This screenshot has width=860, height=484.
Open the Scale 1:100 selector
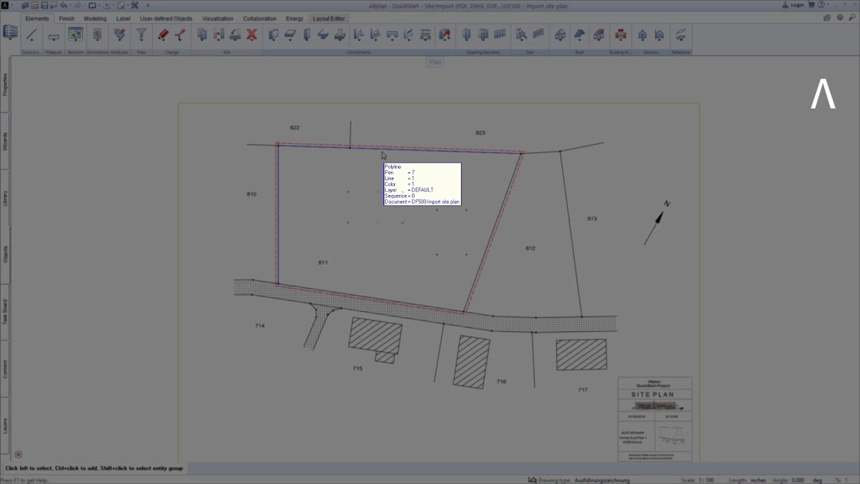click(x=706, y=480)
